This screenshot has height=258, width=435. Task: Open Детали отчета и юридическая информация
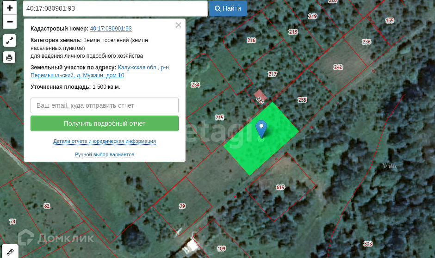coord(105,141)
